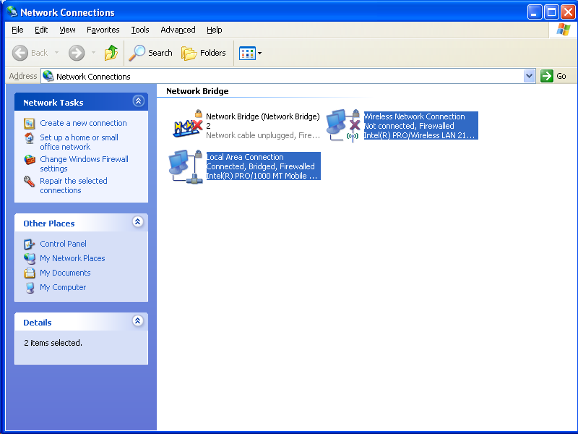Open the Help menu
Screen dimensions: 578x434
(214, 30)
